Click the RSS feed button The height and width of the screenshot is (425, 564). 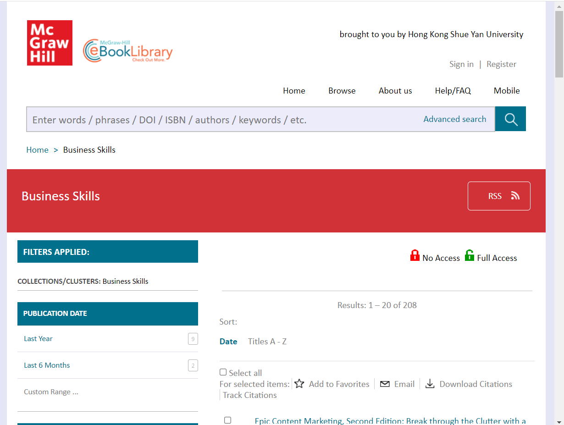coord(498,196)
